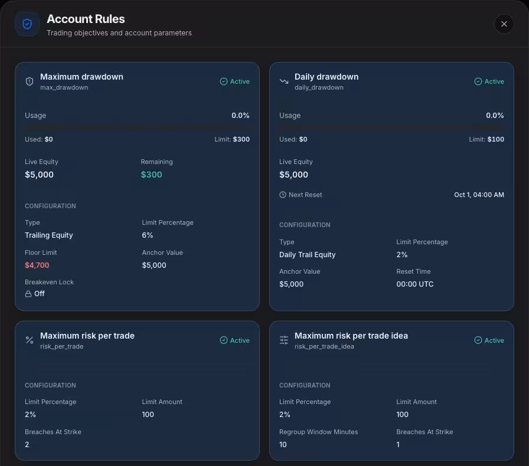Click Breaches At Strike value 2
Image resolution: width=529 pixels, height=466 pixels.
point(27,445)
